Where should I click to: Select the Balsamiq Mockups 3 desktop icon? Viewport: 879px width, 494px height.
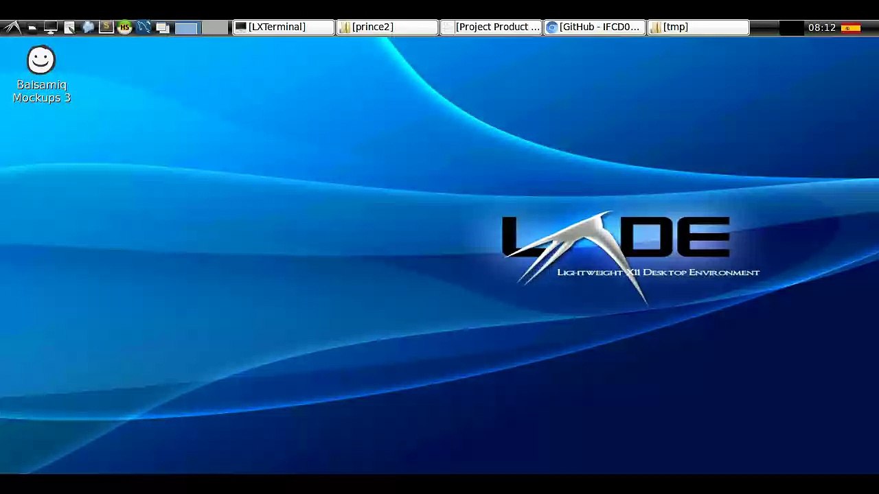41,75
